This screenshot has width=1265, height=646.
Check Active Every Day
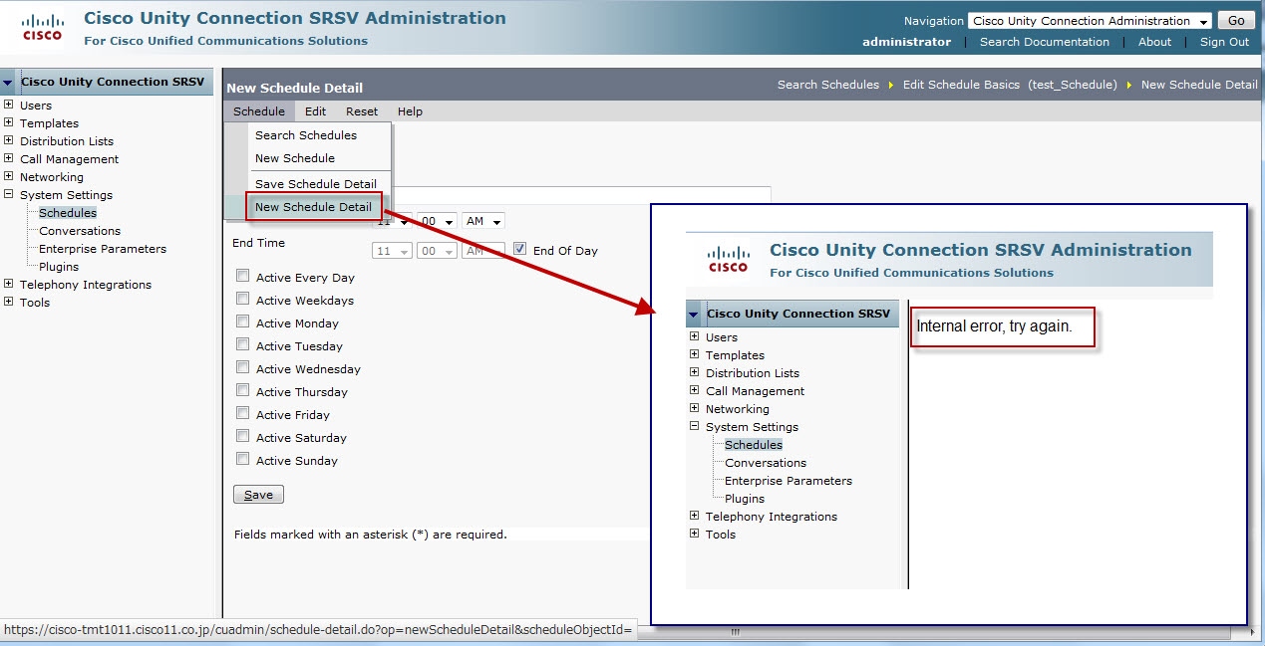(242, 276)
